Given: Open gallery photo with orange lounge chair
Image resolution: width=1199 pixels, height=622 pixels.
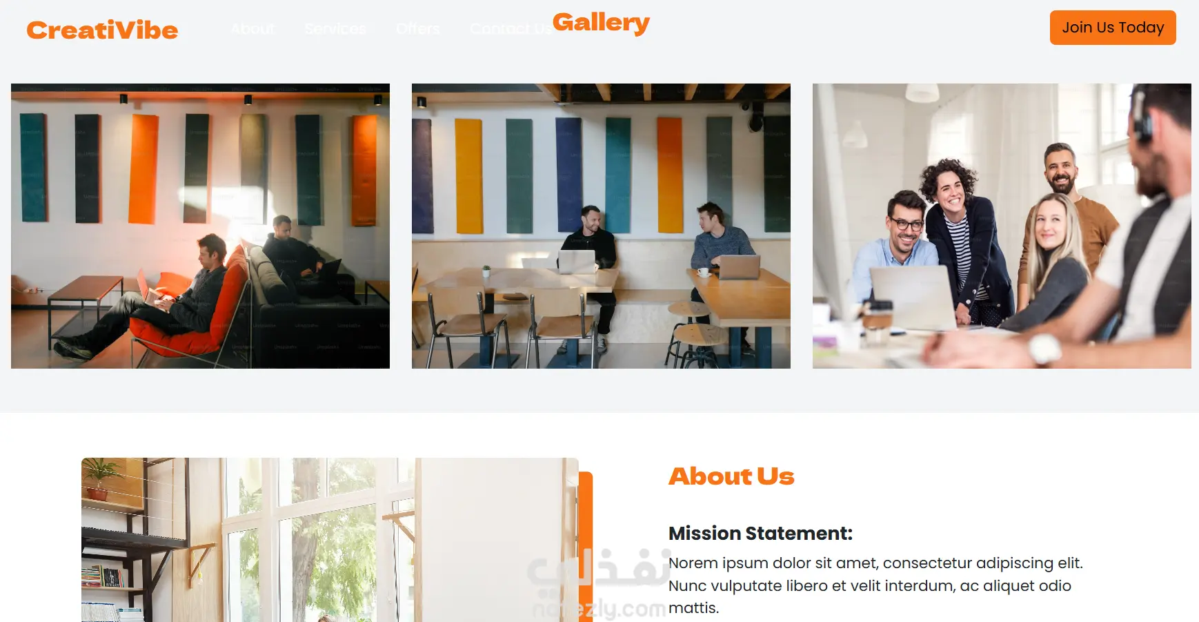Looking at the screenshot, I should (x=200, y=226).
